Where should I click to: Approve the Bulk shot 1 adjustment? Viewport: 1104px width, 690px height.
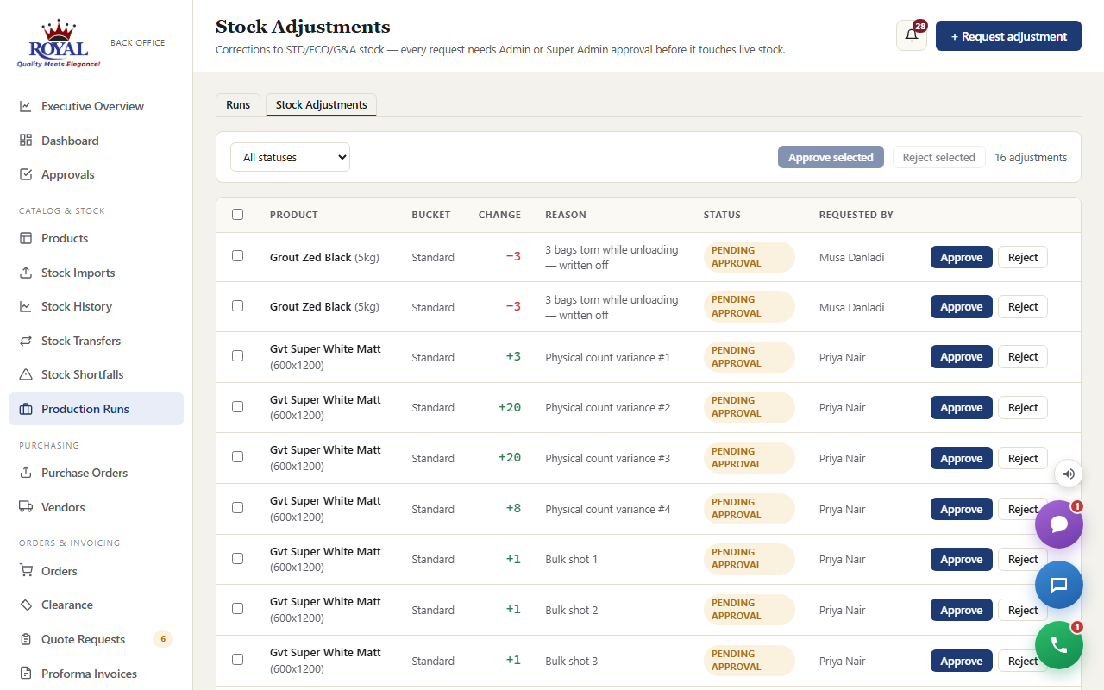pyautogui.click(x=961, y=559)
